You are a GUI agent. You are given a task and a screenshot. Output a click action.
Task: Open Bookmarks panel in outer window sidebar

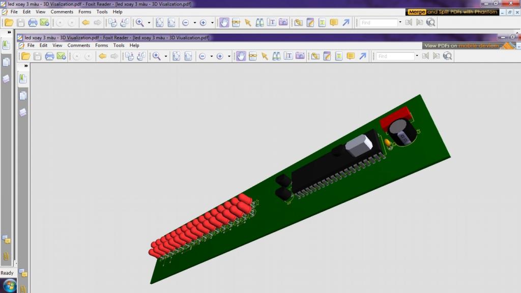[6, 45]
